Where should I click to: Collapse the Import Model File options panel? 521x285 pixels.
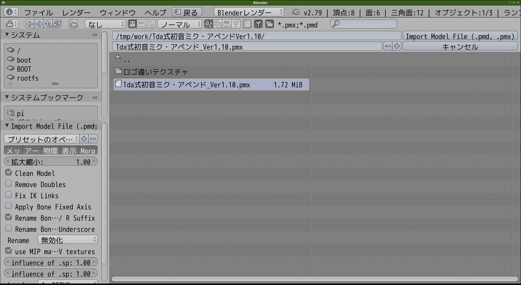7,126
